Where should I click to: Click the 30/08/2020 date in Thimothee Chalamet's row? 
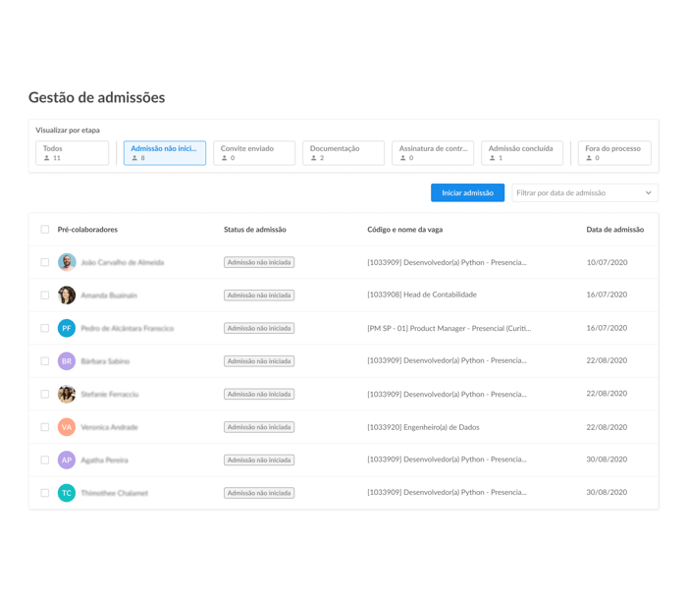607,492
